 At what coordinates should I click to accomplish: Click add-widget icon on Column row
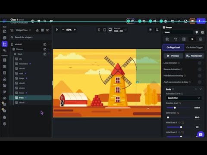[45, 49]
